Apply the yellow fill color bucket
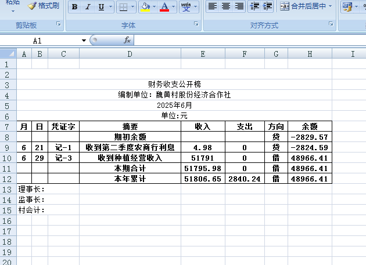The height and width of the screenshot is (265, 366). click(145, 7)
